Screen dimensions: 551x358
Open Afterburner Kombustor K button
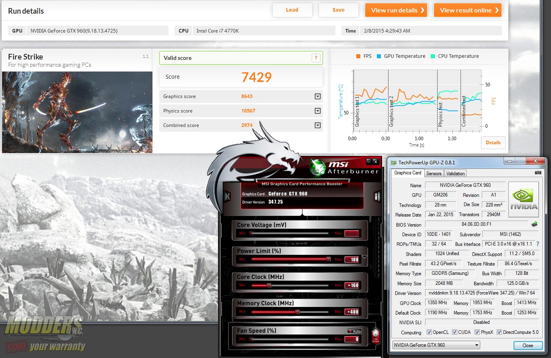[227, 197]
